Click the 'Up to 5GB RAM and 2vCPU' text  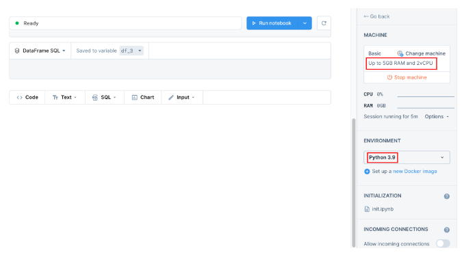[x=400, y=64]
